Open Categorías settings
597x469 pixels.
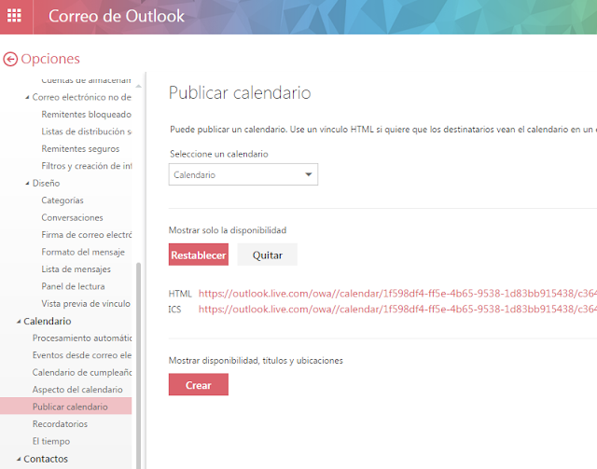(x=62, y=200)
